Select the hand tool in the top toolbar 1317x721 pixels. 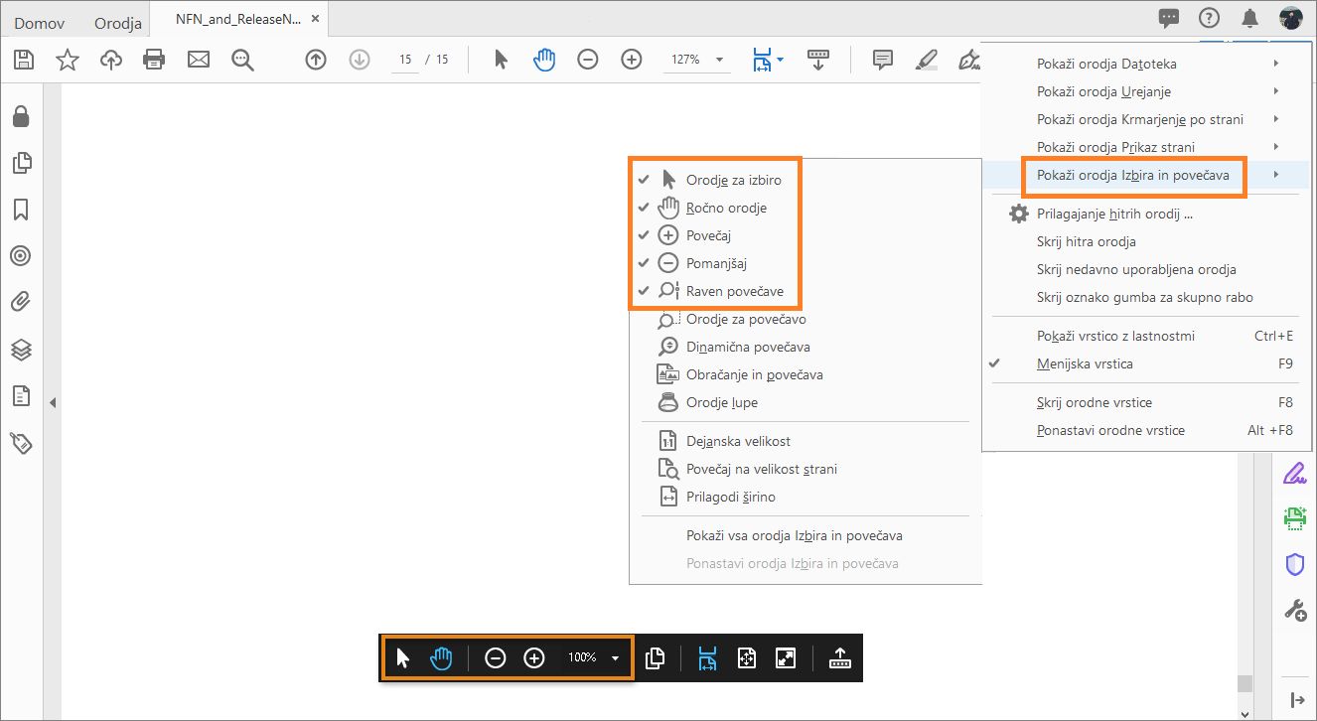coord(544,60)
